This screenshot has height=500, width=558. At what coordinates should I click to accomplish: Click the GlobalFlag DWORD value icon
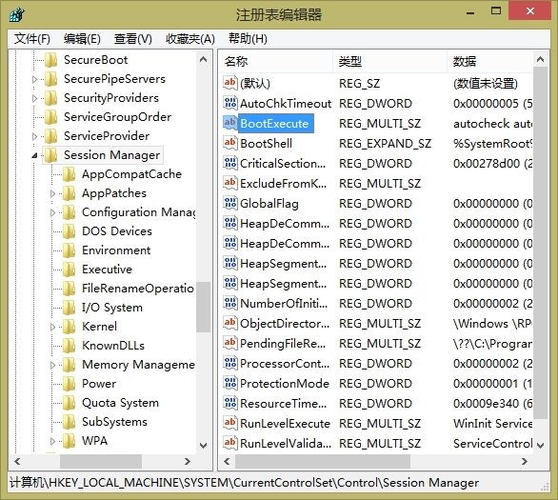point(229,203)
